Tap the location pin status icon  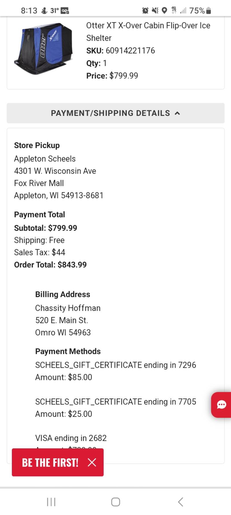164,11
